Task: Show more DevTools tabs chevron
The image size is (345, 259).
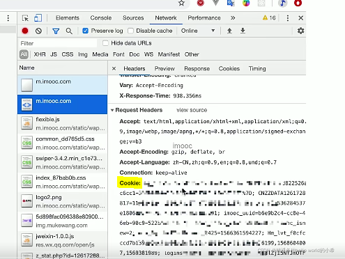Action: 233,18
